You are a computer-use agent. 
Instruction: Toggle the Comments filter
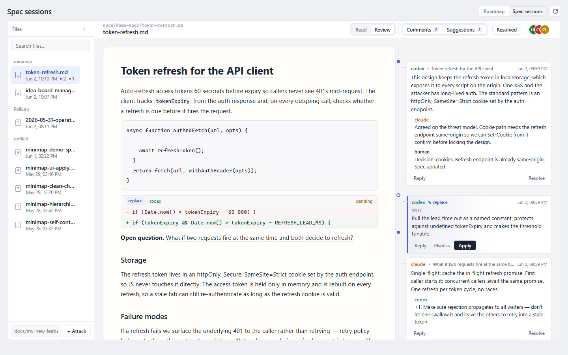click(422, 30)
